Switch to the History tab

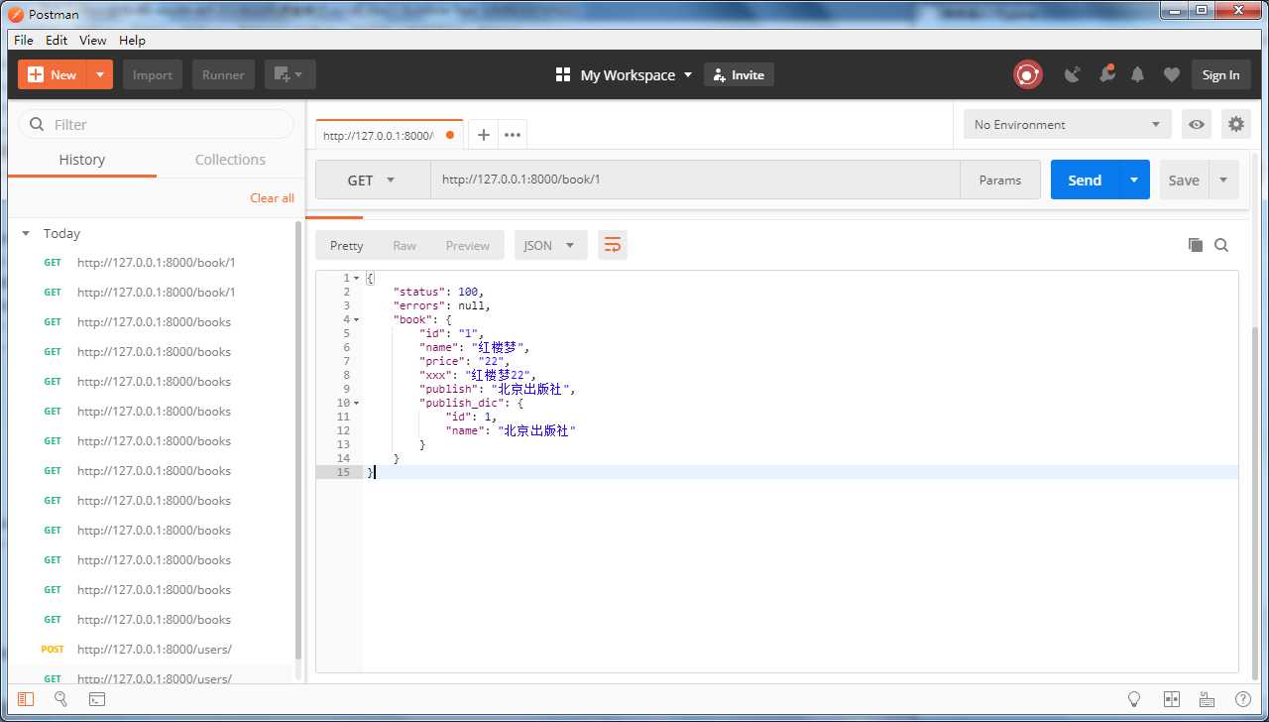[82, 160]
